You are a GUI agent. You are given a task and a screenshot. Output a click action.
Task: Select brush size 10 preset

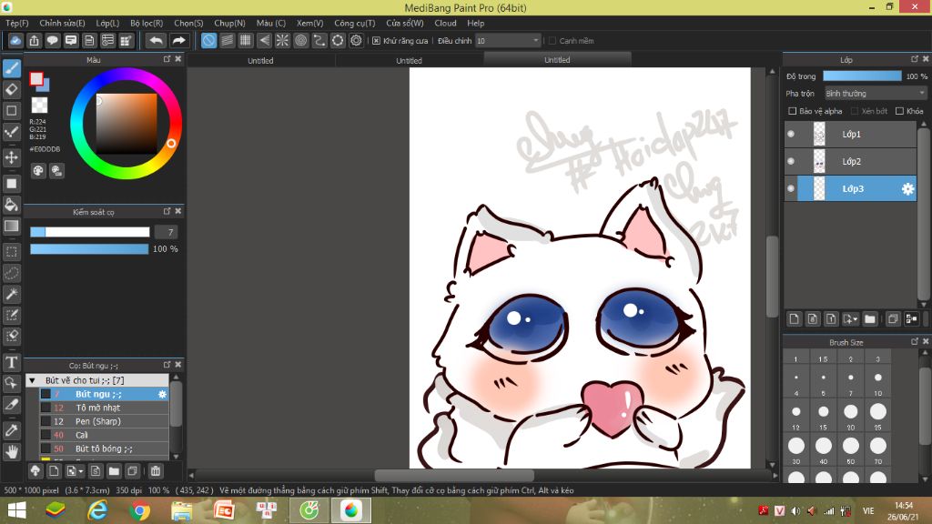click(x=878, y=381)
